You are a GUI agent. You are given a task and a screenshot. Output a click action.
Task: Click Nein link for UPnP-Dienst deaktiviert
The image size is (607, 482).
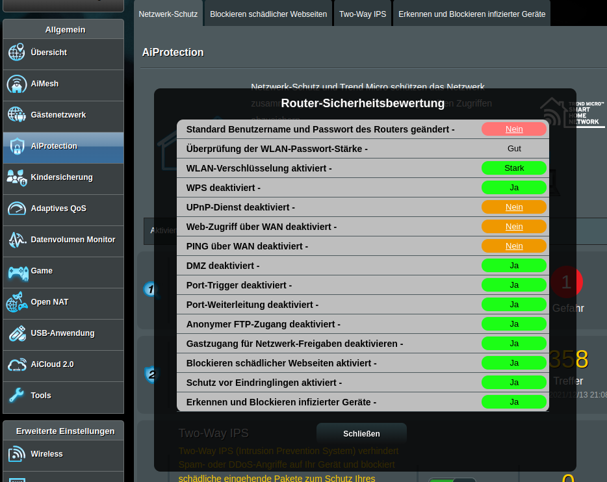(514, 207)
